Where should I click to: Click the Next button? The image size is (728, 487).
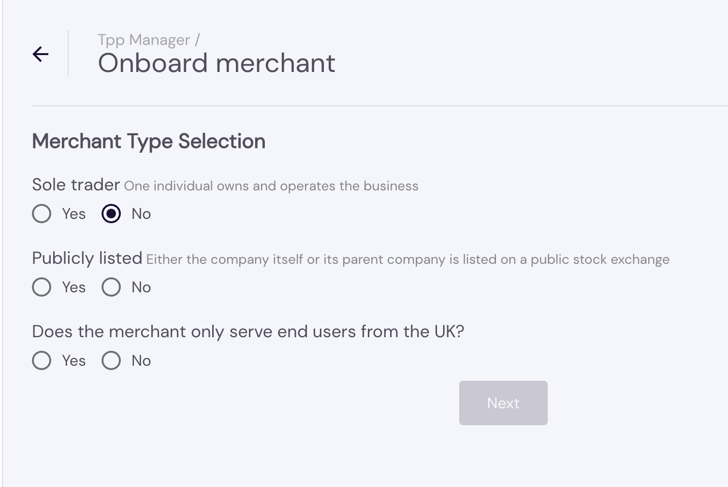tap(503, 402)
